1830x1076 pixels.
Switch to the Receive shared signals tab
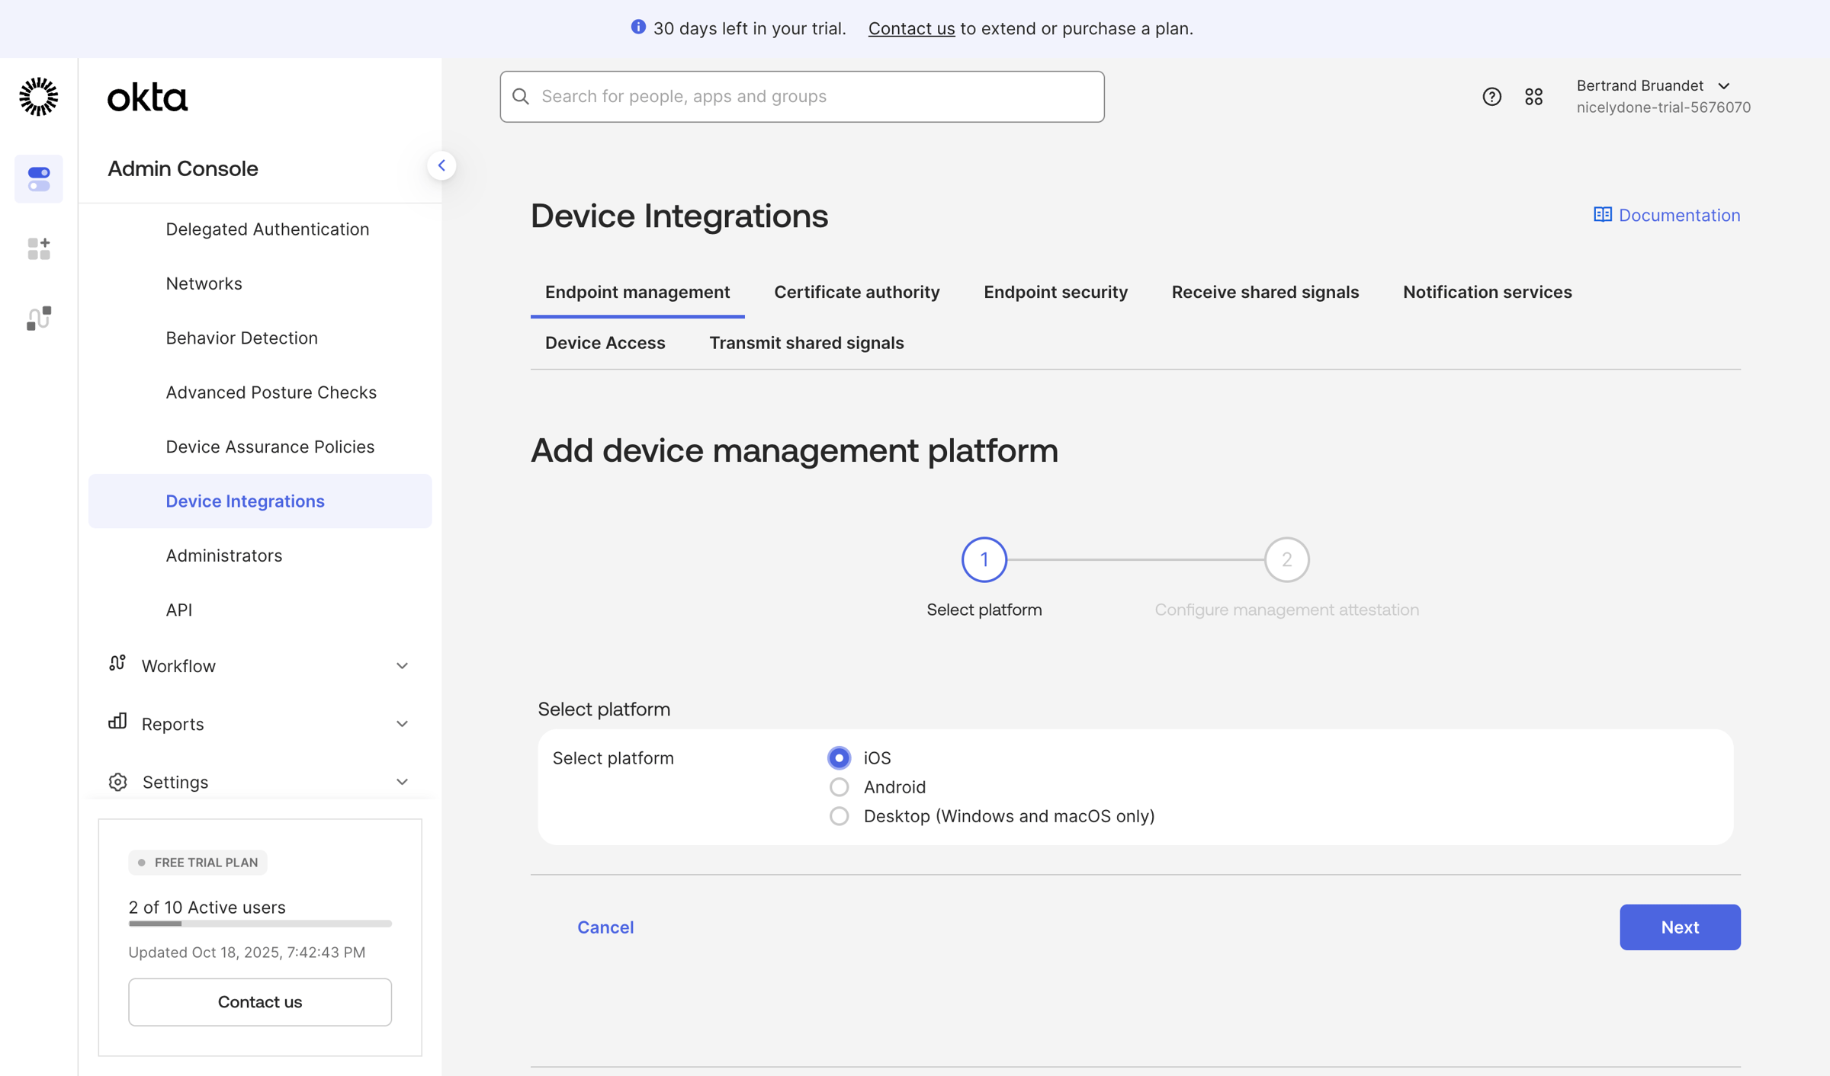(1265, 292)
